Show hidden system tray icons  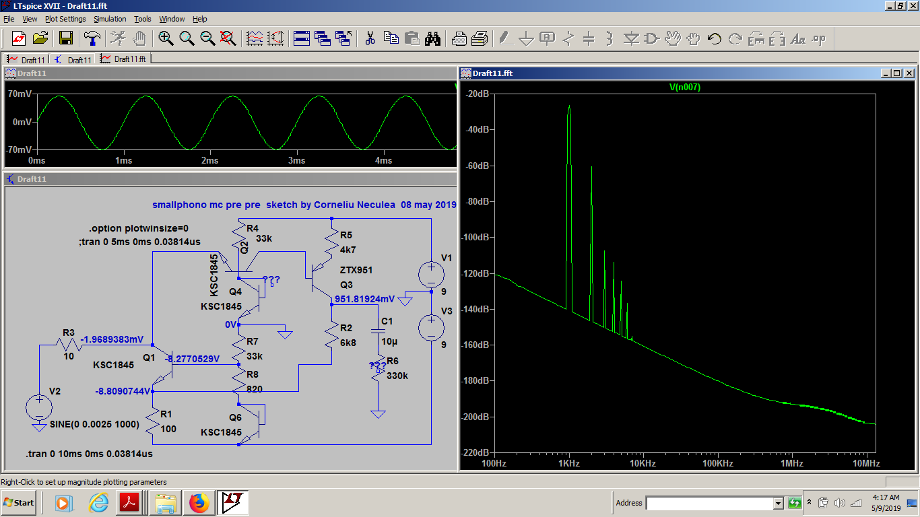coord(808,503)
